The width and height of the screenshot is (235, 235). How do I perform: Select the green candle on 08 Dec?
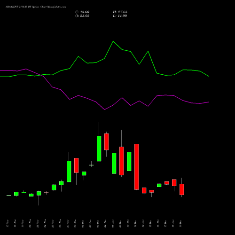114,163
